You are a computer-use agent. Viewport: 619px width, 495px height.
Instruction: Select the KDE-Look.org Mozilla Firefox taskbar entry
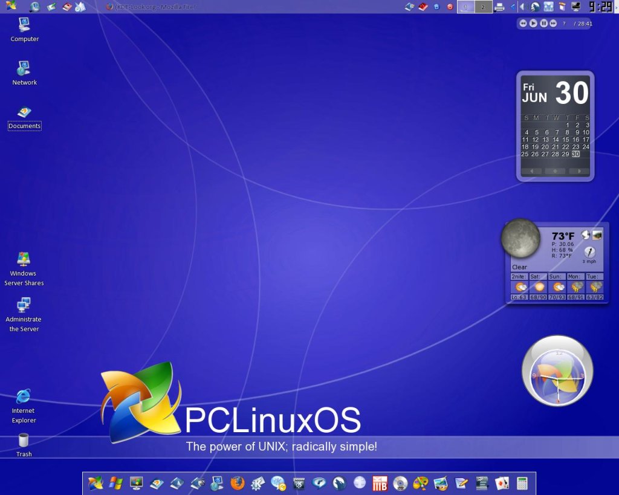[x=152, y=7]
